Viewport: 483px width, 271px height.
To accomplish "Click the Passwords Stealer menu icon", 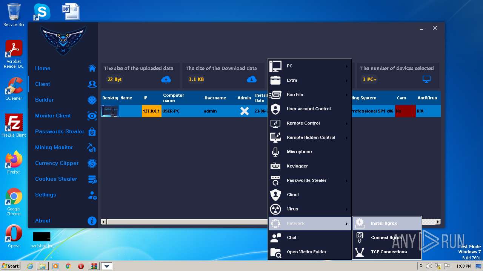I will 275,180.
